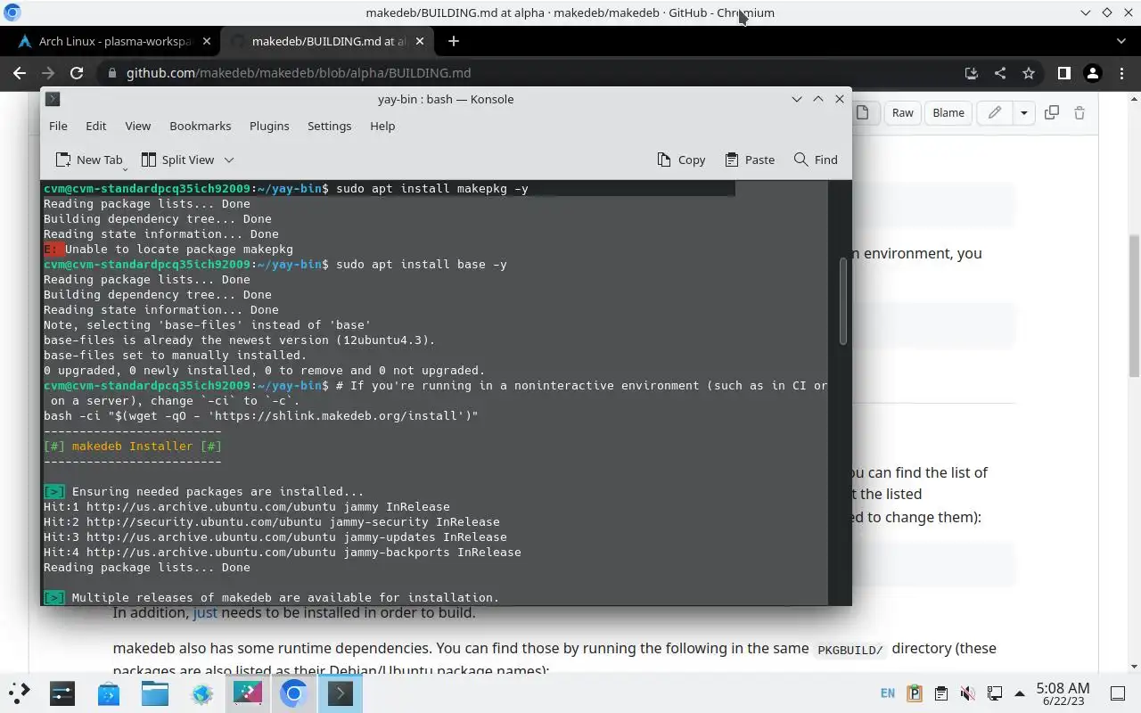
Task: Open the New Tab dropdown arrow in Konsole
Action: (x=124, y=168)
